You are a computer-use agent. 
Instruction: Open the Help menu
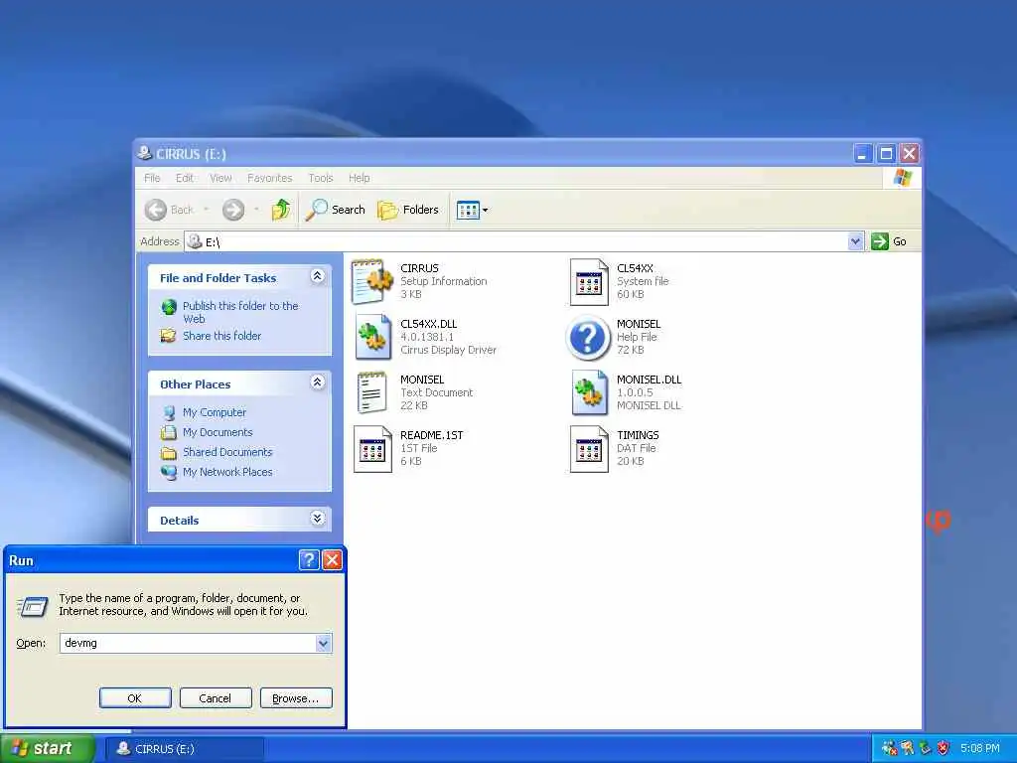point(359,178)
